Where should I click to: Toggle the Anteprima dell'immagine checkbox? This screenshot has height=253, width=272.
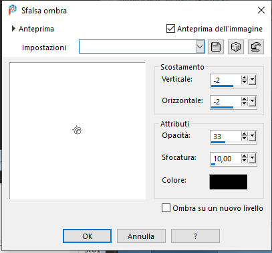pos(170,29)
